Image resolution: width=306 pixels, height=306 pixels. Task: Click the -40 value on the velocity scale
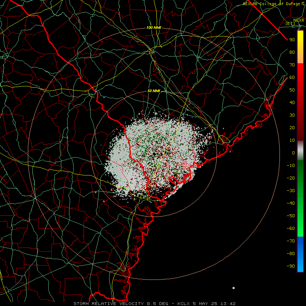click(291, 203)
